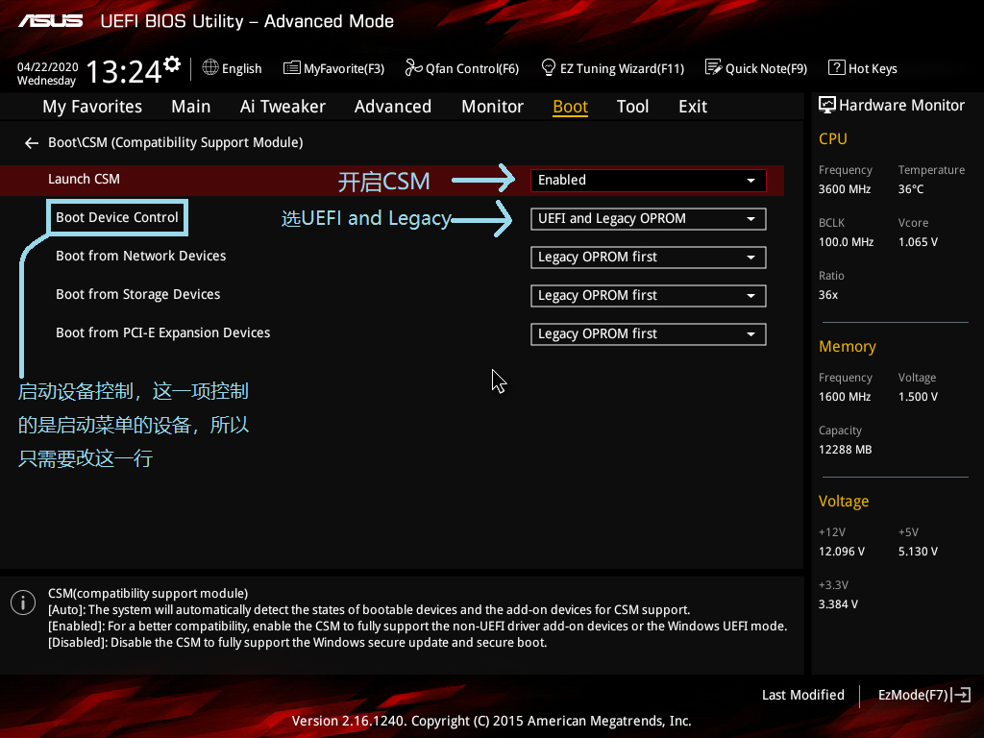
Task: Click the globe language icon
Action: [x=210, y=67]
